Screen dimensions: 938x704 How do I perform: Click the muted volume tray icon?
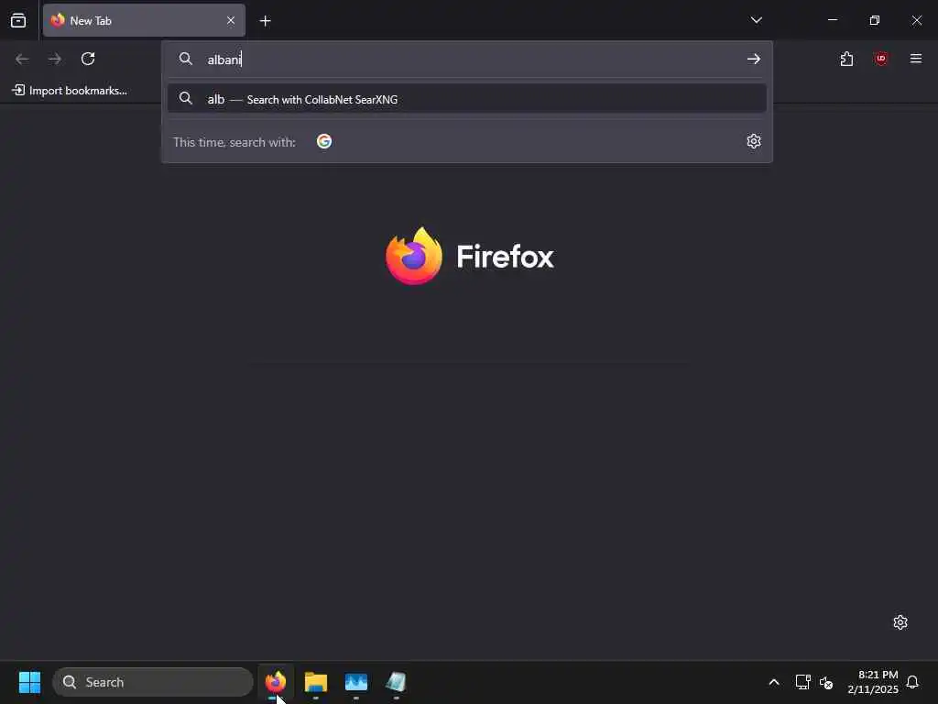(x=826, y=682)
